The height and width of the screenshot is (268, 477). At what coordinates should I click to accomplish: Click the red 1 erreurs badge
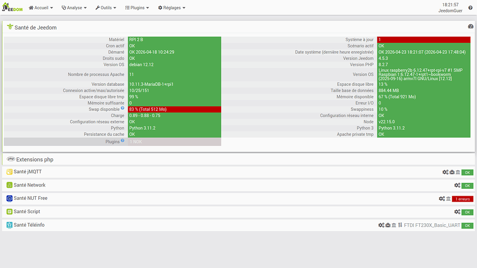[x=463, y=199]
